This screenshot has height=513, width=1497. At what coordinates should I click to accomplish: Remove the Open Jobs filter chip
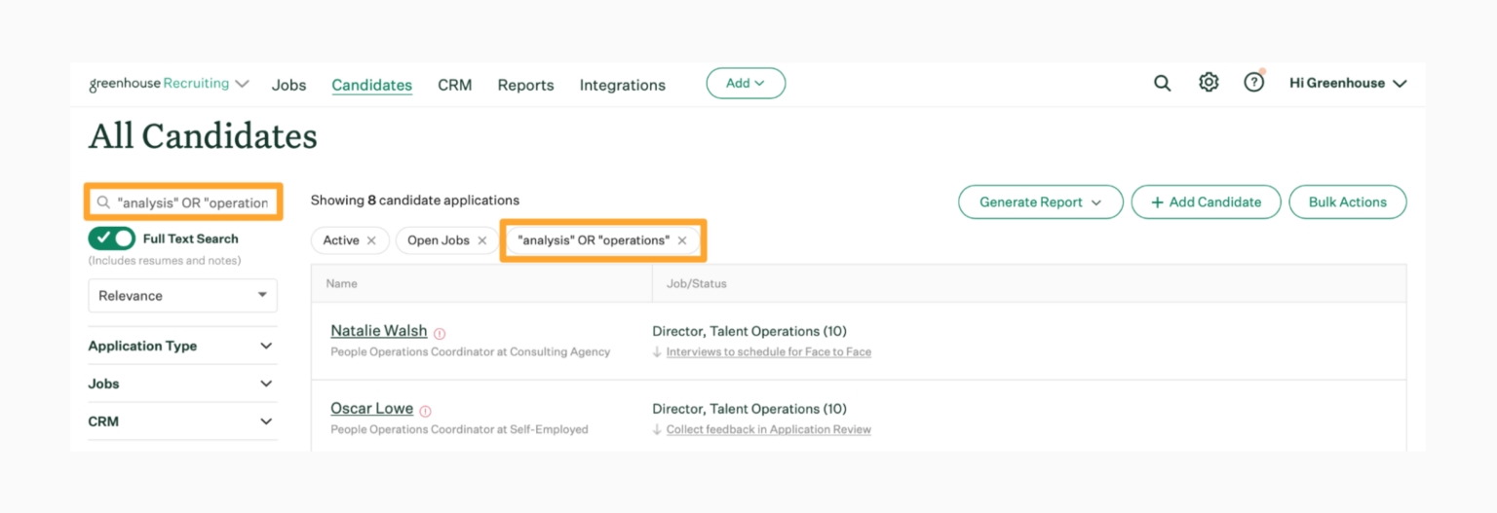(x=481, y=240)
